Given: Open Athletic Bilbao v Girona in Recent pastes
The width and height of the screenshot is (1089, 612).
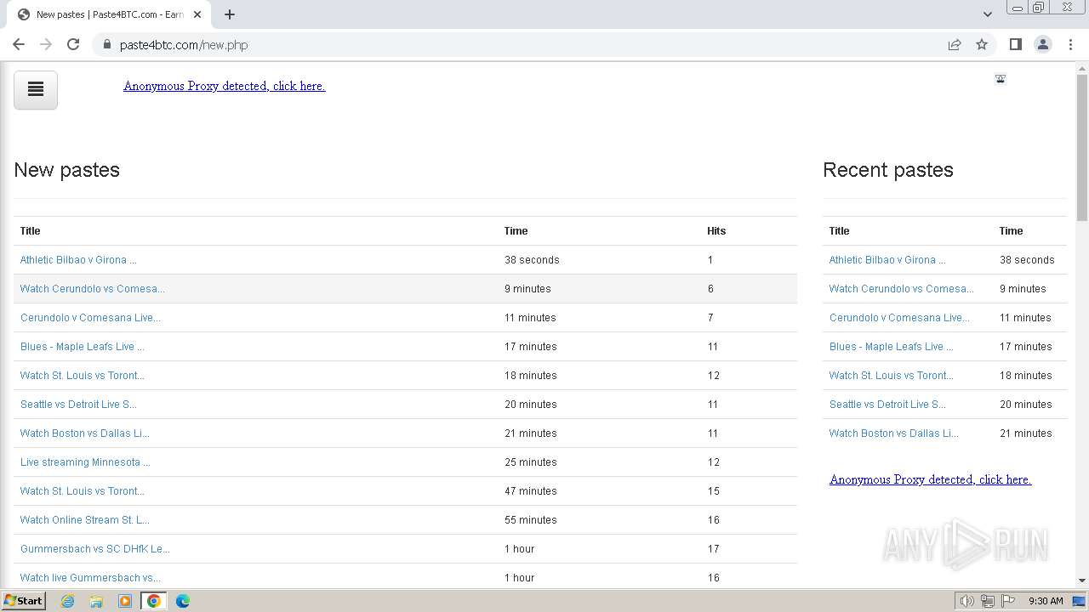Looking at the screenshot, I should pos(887,260).
